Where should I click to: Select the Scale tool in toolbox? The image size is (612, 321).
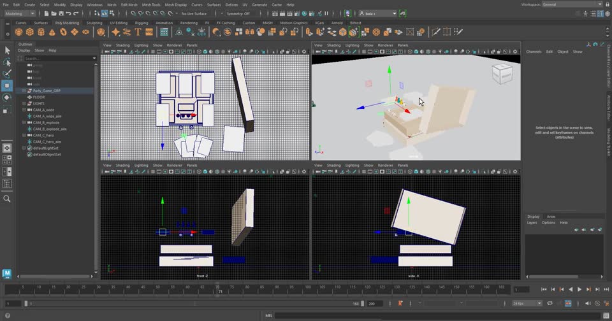pos(7,110)
